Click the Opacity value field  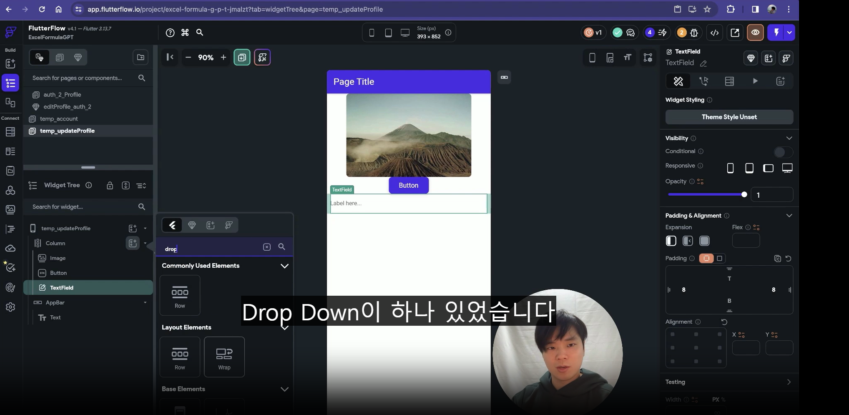772,195
